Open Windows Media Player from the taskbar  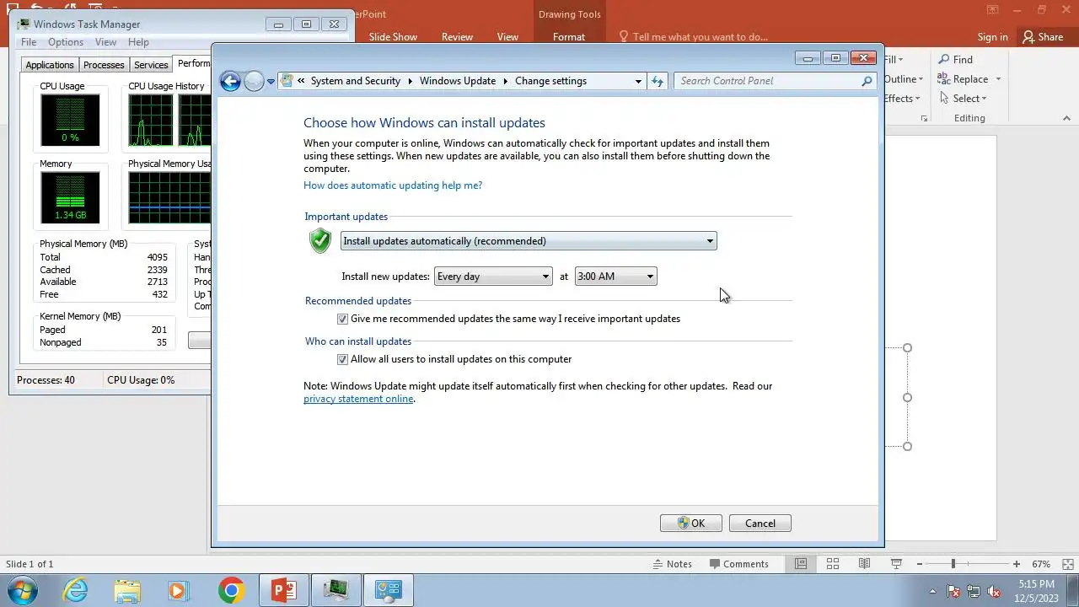(x=179, y=590)
